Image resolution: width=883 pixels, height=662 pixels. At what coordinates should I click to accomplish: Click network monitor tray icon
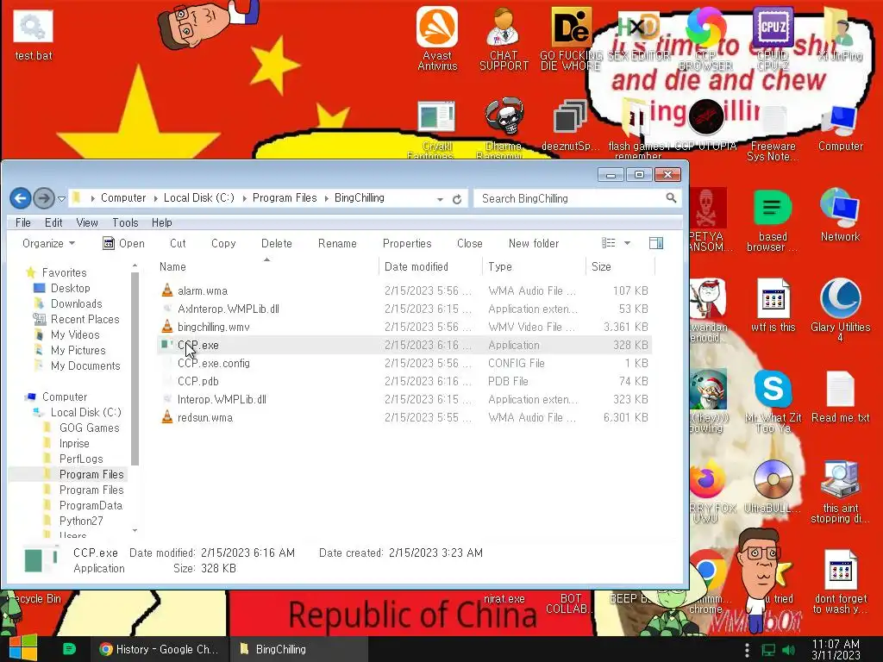pyautogui.click(x=768, y=650)
